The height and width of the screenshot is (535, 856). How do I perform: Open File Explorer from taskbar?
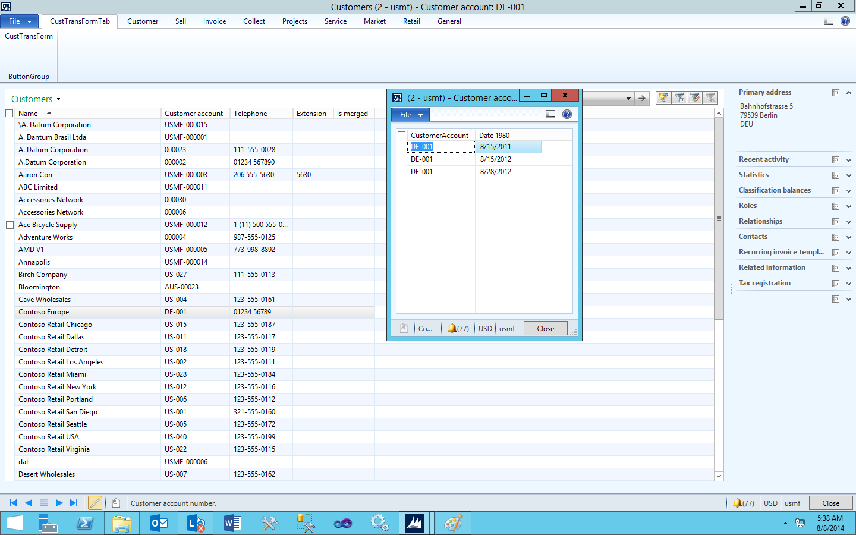[x=122, y=523]
